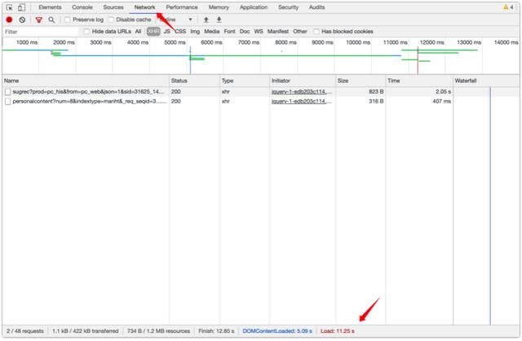The height and width of the screenshot is (341, 522).
Task: Open network search with magnifier icon
Action: (51, 20)
